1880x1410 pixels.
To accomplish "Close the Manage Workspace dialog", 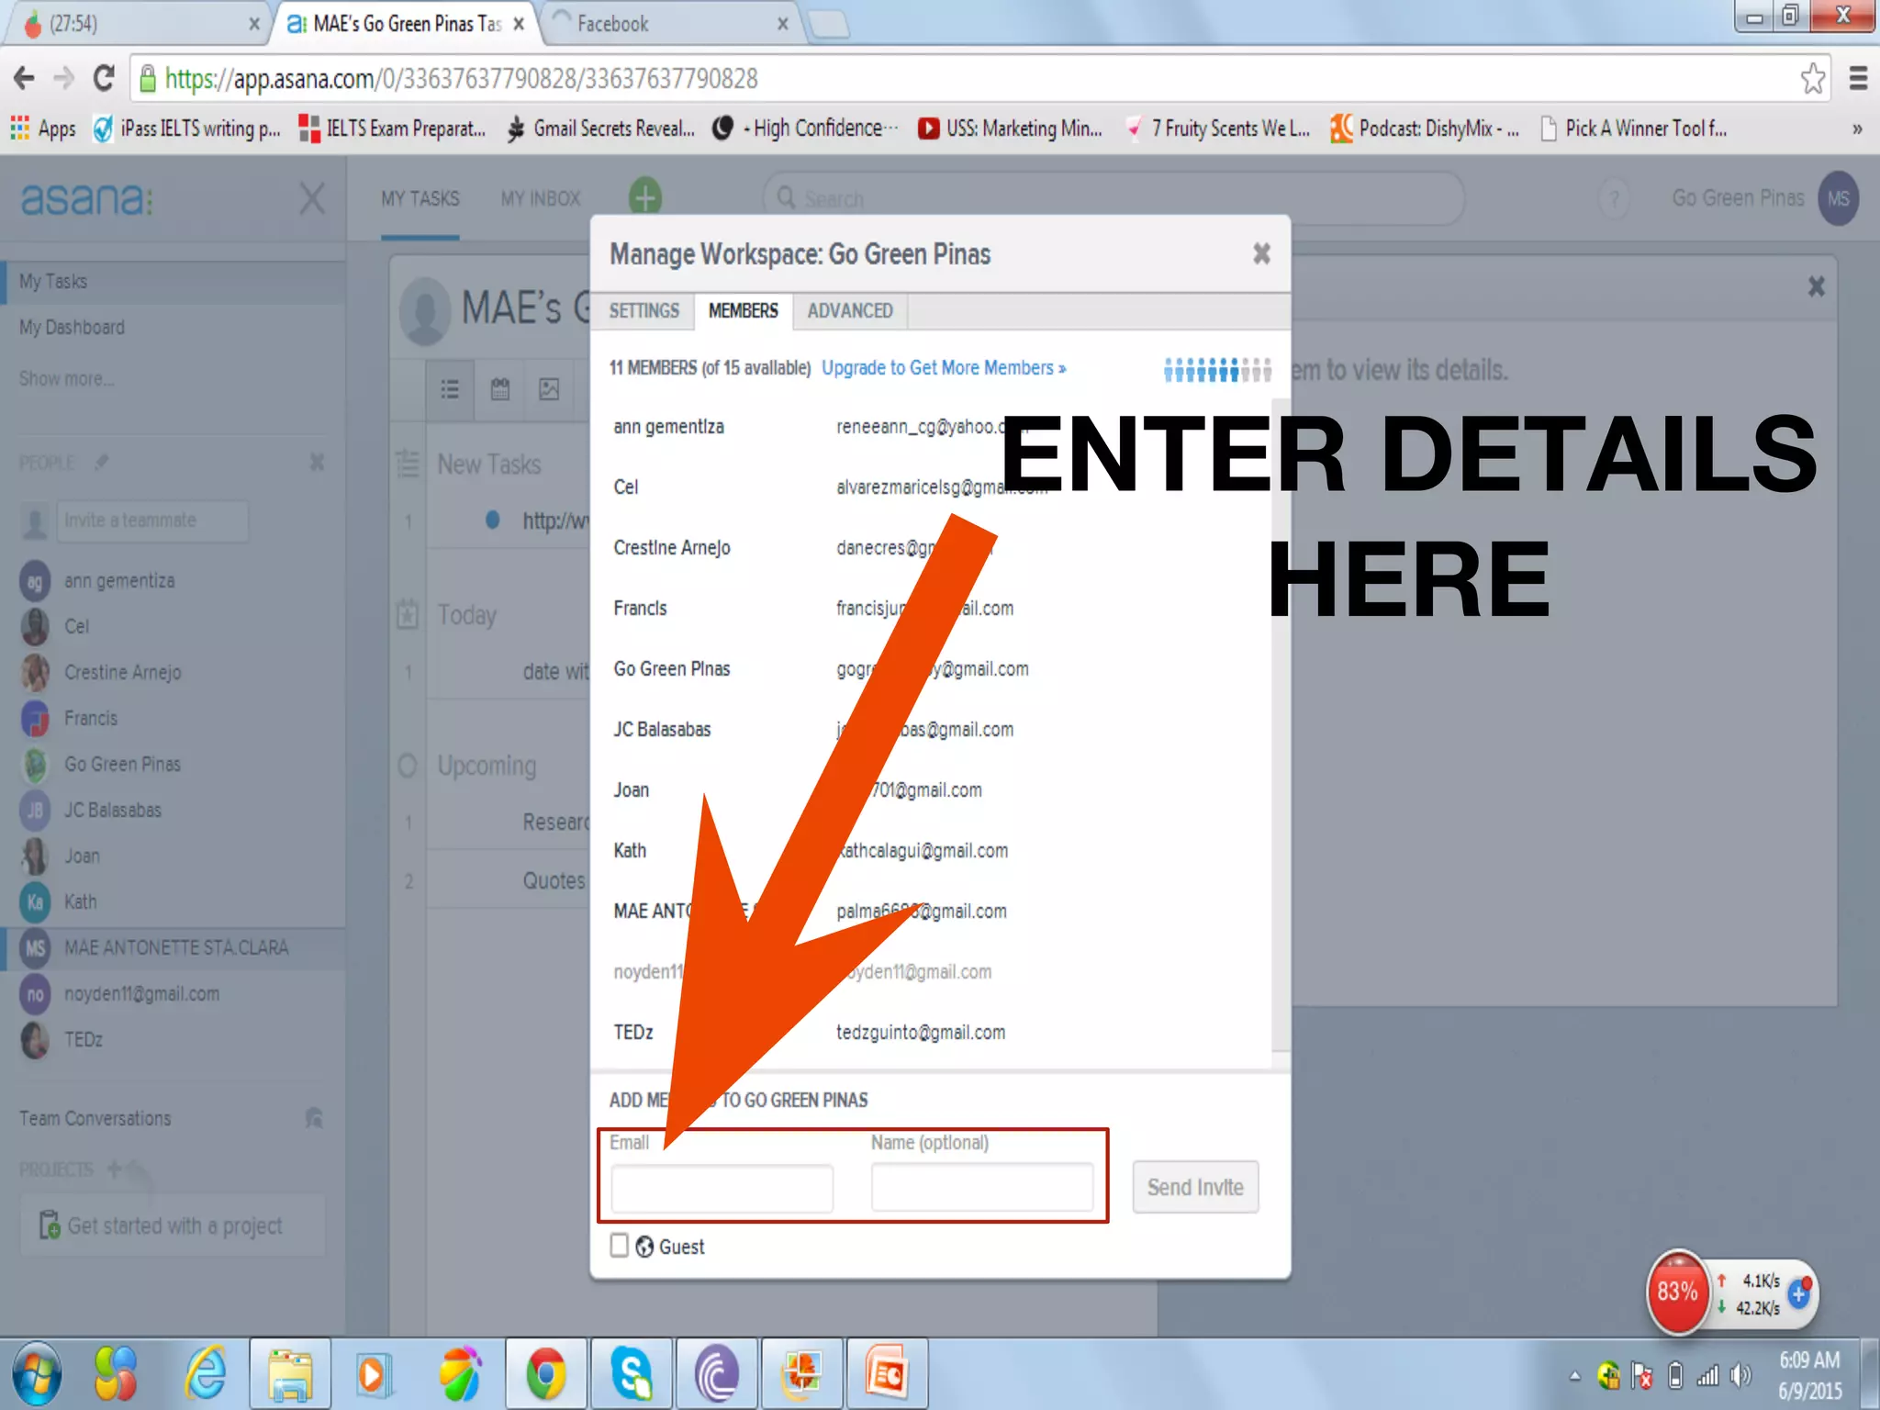I will coord(1261,253).
